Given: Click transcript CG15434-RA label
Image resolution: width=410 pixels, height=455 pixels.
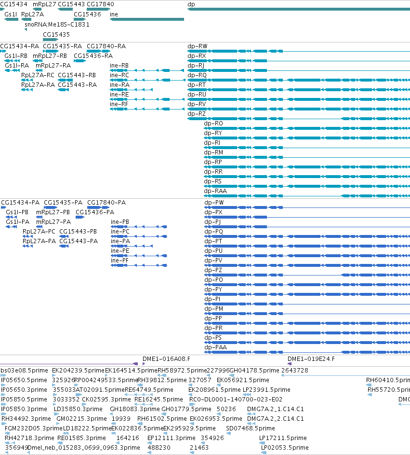Looking at the screenshot, I should 19,46.
